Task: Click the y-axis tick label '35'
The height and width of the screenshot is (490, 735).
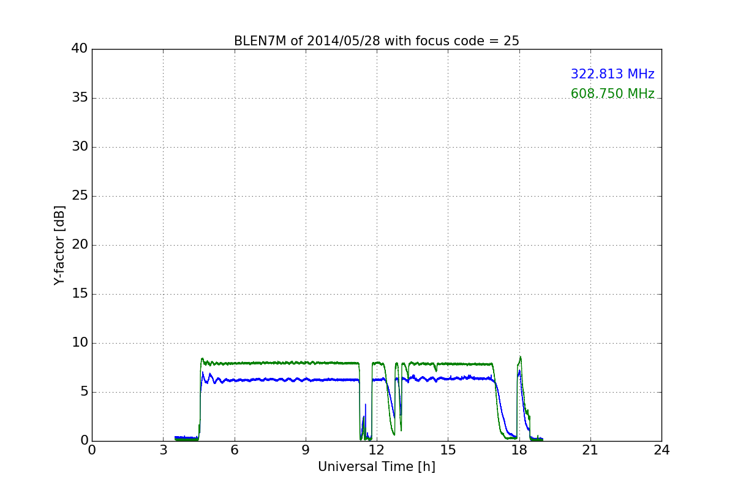Action: coord(80,98)
